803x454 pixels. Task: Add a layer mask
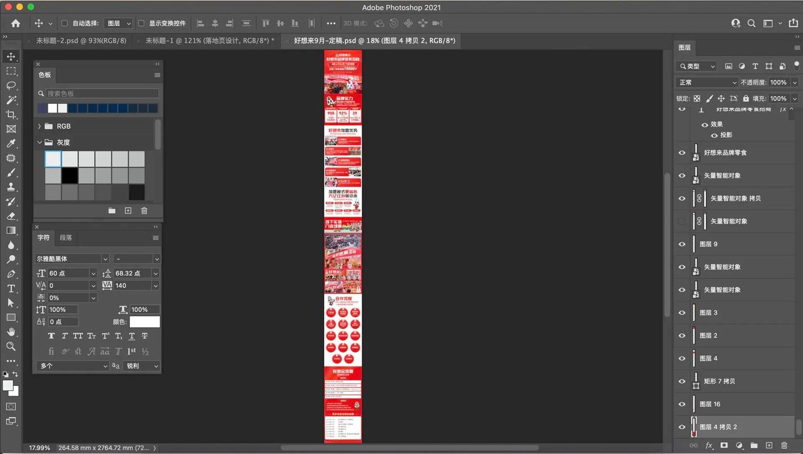point(724,445)
